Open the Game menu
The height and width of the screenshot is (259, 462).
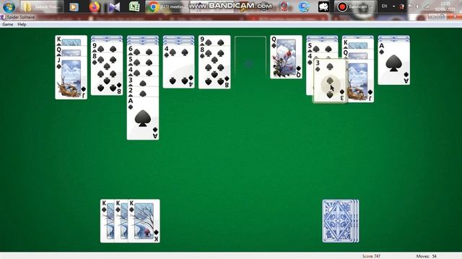coord(8,24)
